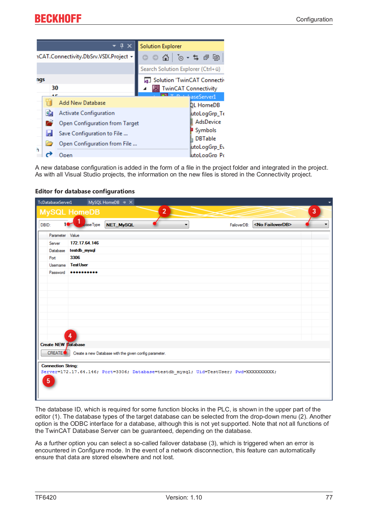368x520 pixels.
Task: Click the Collapse All icon in Solution Explorer
Action: tap(206, 58)
